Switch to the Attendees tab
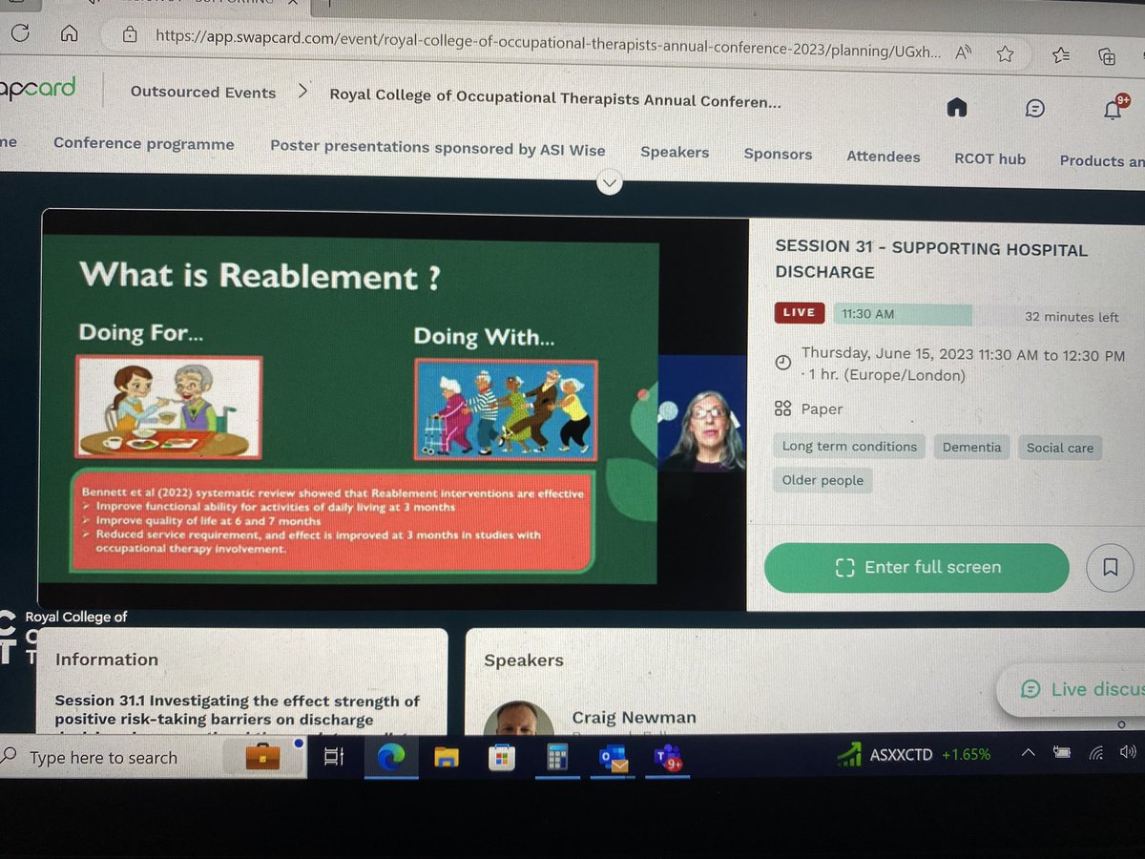Screen dimensions: 1145x859 pyautogui.click(x=884, y=157)
